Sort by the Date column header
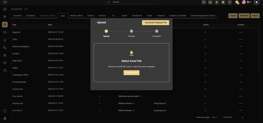 pos(50,25)
